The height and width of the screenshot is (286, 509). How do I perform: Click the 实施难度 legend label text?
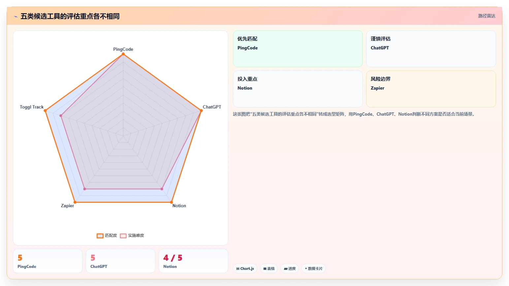tap(136, 236)
